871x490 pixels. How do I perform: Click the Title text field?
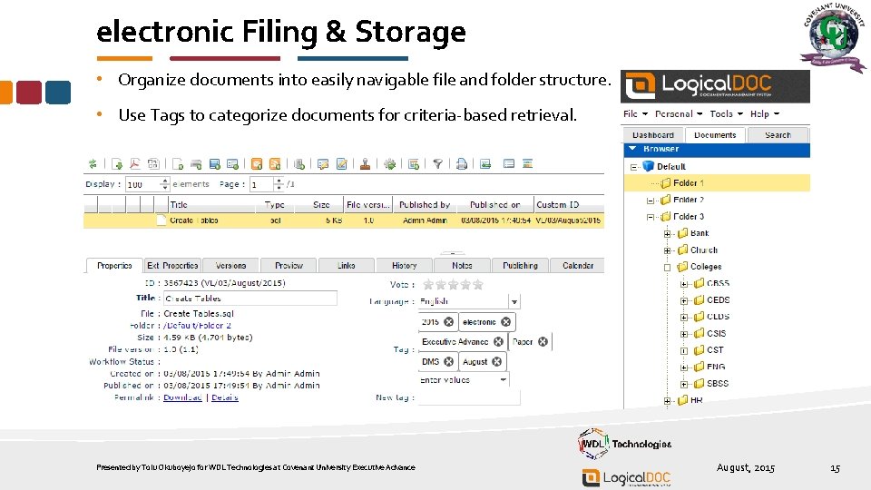pyautogui.click(x=250, y=299)
